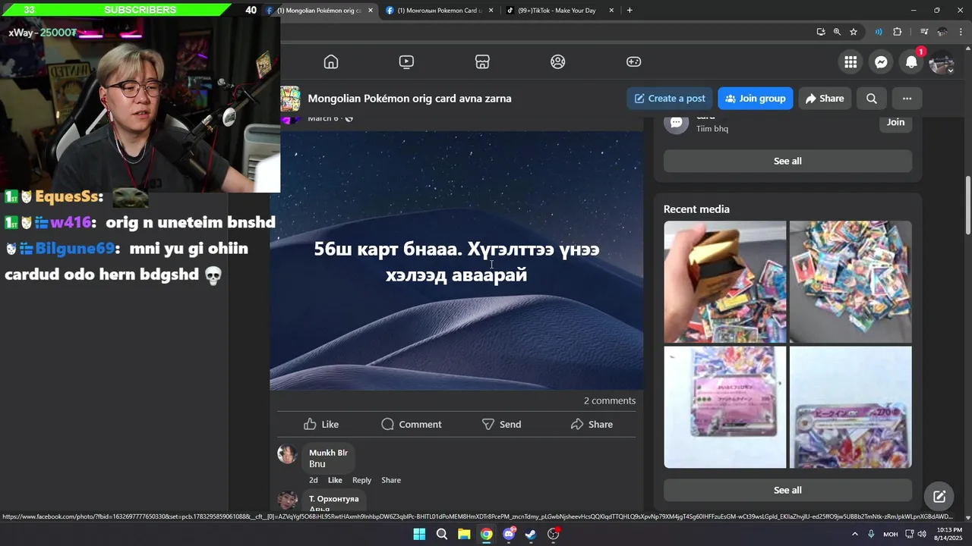
Task: Open clock showing 10:13 PM
Action: 949,534
